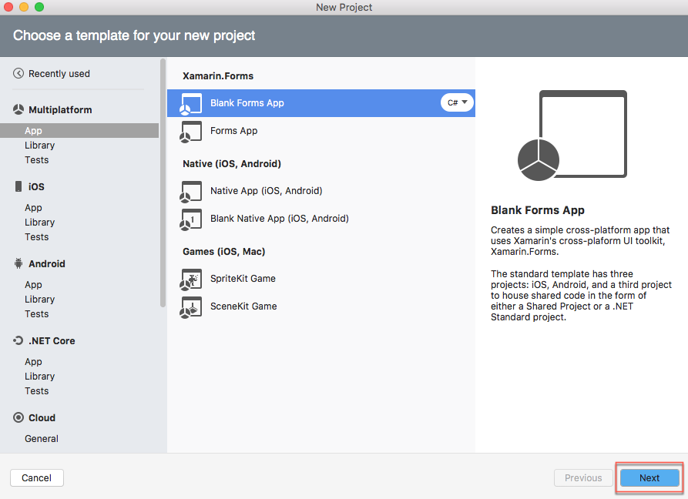688x499 pixels.
Task: Click the Next button
Action: pyautogui.click(x=649, y=477)
